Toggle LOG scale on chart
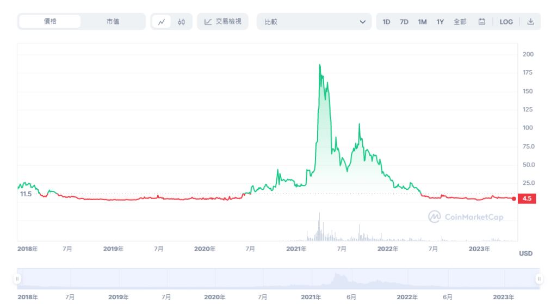This screenshot has width=557, height=304. click(506, 22)
